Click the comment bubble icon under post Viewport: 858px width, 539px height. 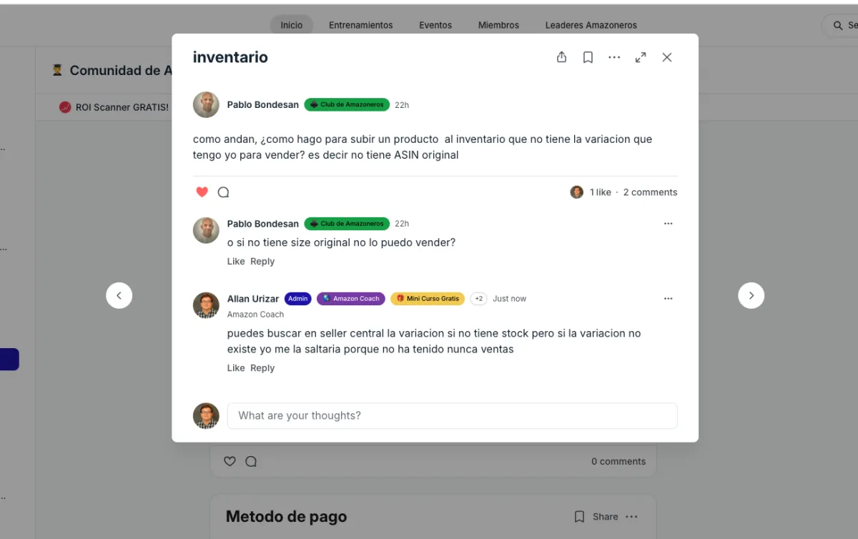point(223,192)
